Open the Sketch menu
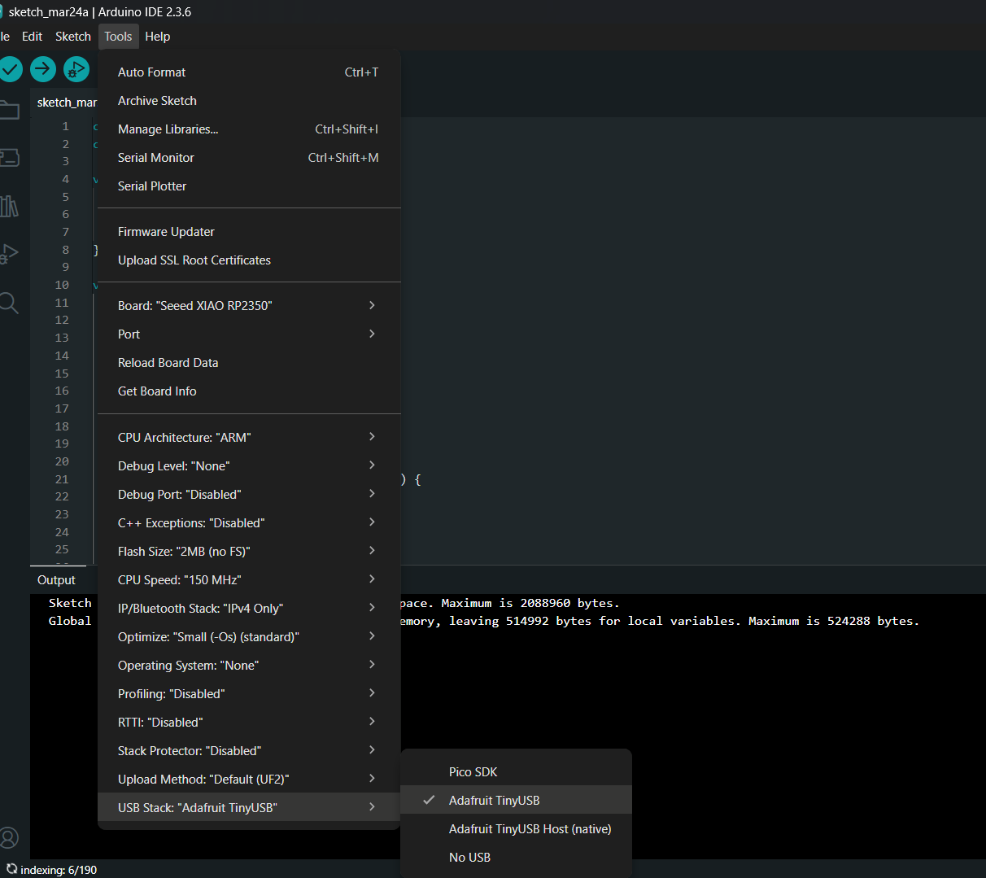Image resolution: width=986 pixels, height=878 pixels. pos(73,37)
